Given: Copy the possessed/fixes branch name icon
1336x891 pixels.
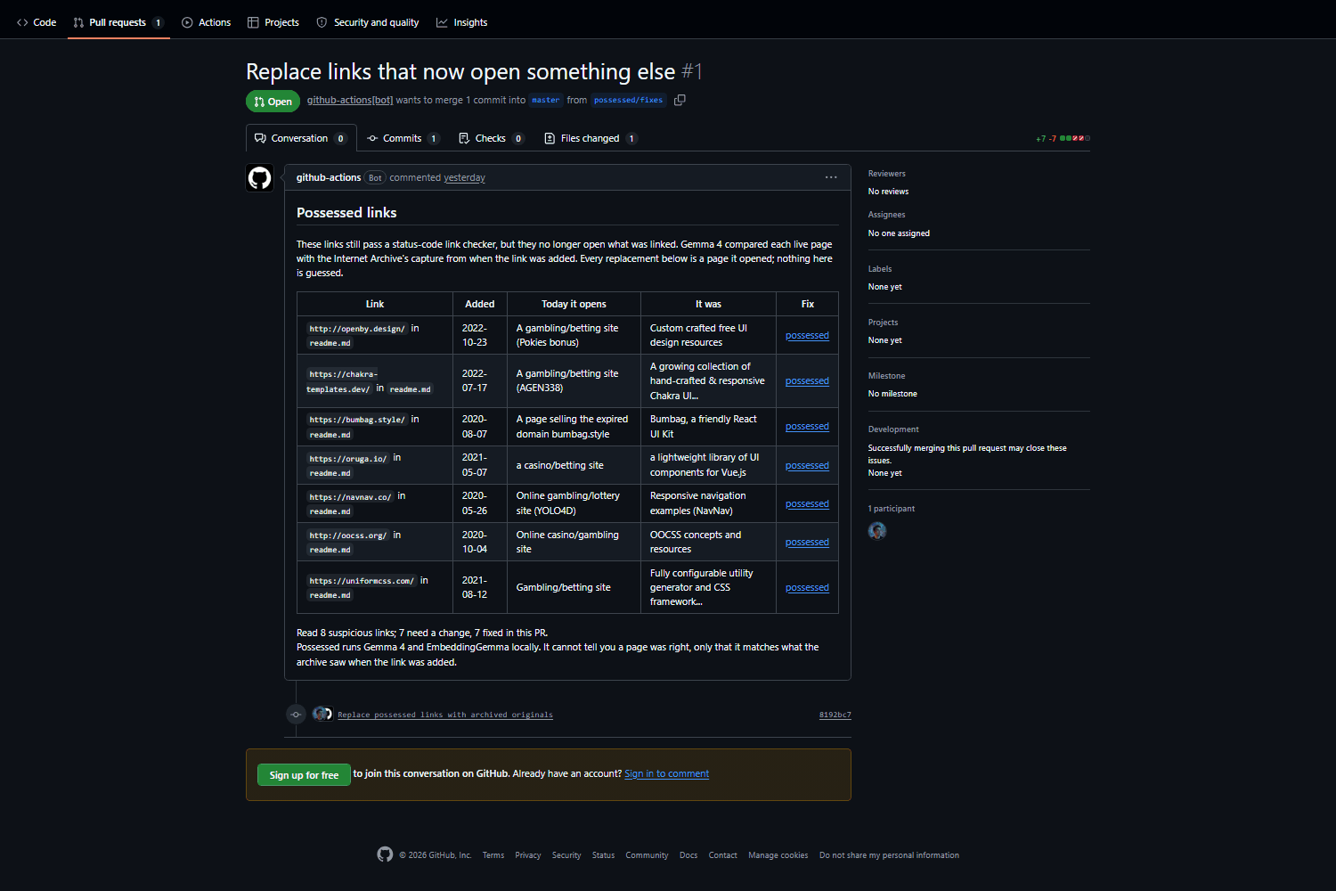Looking at the screenshot, I should [680, 100].
